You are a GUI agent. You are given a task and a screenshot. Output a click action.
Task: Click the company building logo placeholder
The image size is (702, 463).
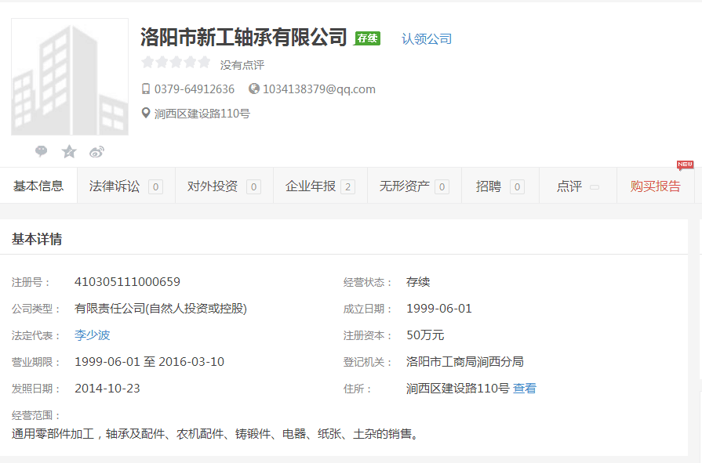(x=70, y=78)
